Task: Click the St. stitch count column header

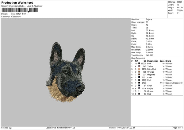Action: coord(145,61)
